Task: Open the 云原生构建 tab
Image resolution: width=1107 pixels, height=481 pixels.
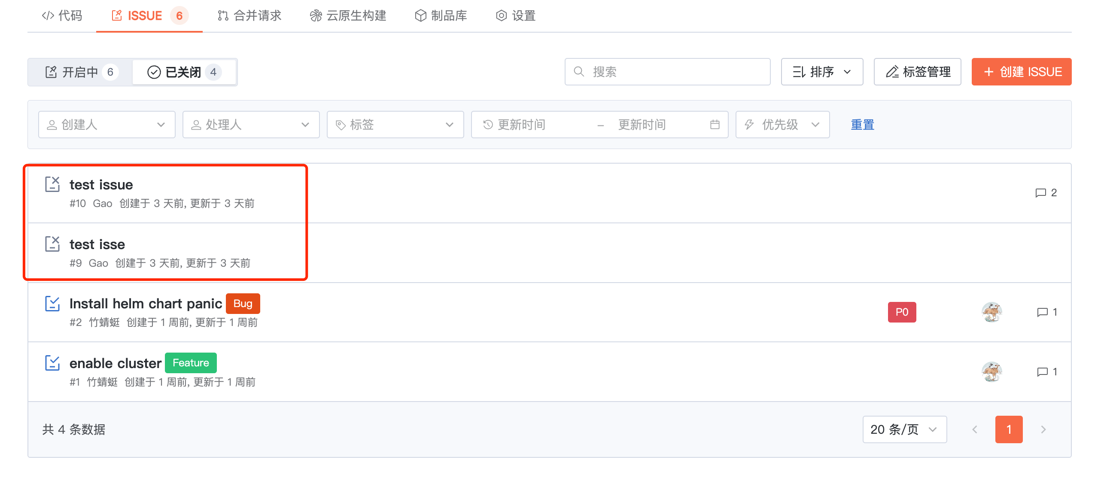Action: tap(348, 16)
